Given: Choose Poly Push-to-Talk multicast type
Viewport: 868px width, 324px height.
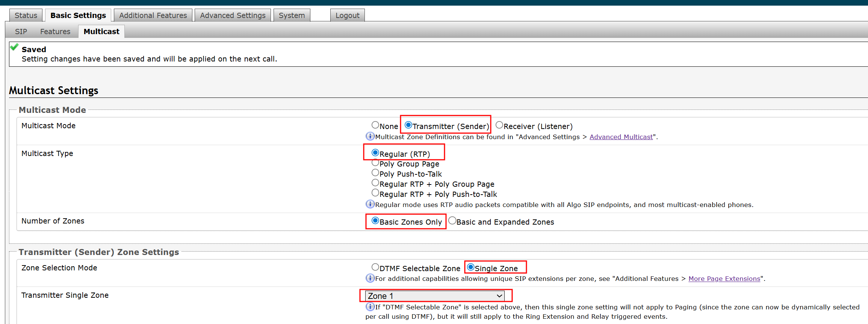Looking at the screenshot, I should [375, 172].
